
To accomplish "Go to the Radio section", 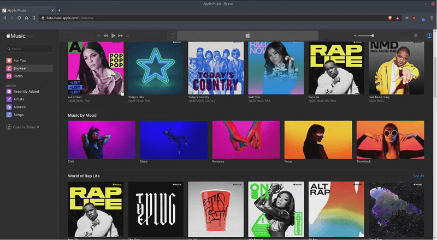I will 29,76.
